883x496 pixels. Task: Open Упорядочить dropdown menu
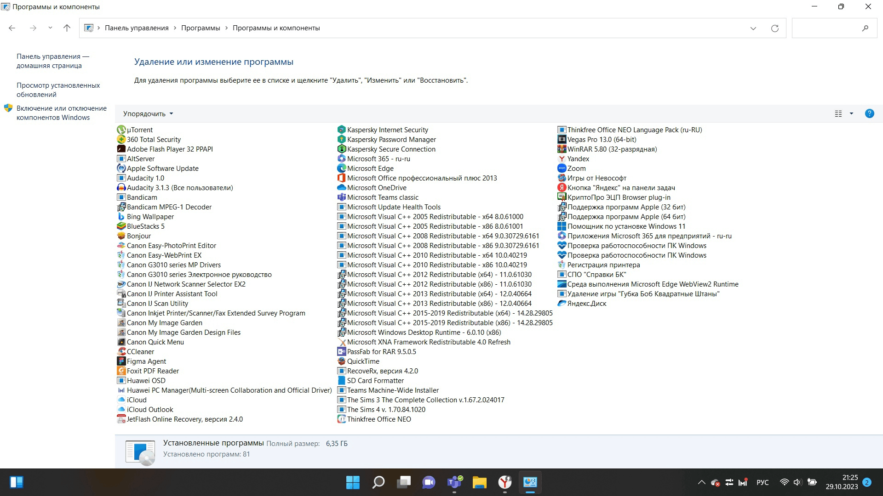click(x=148, y=114)
